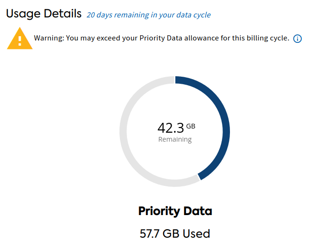Click the small GB unit beside 42.3
Viewport: 316px width, 248px height.
(190, 126)
